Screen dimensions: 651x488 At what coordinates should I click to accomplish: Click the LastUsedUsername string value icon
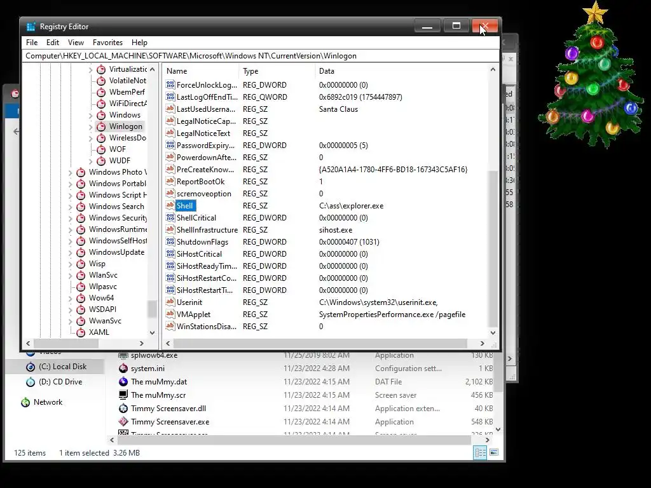[x=170, y=109]
